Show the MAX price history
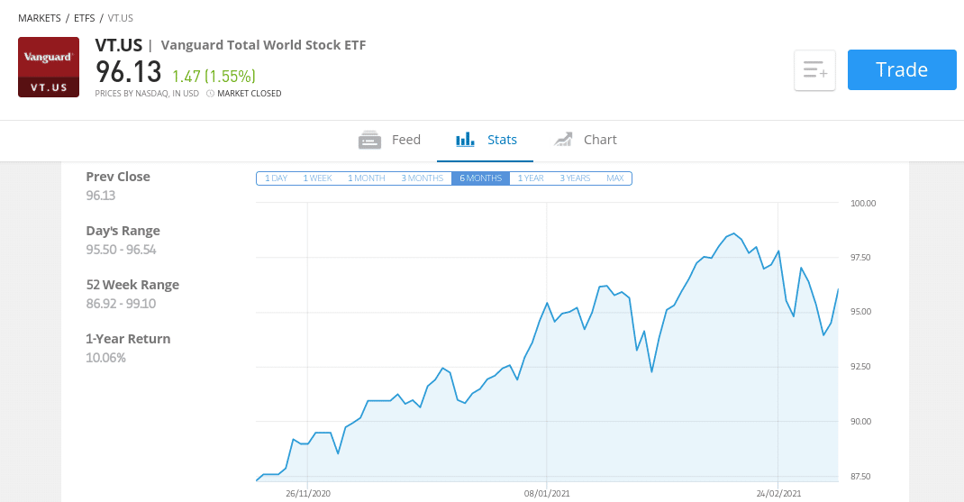The height and width of the screenshot is (502, 964). [614, 178]
